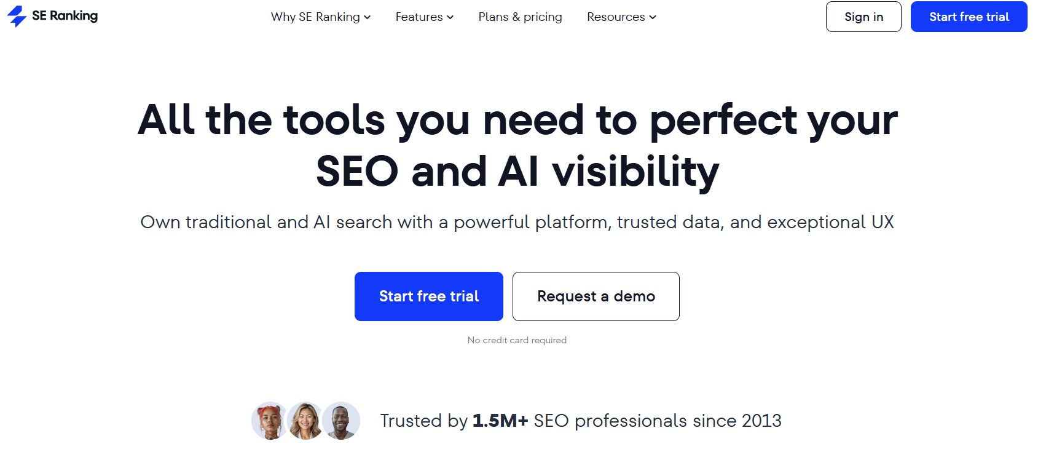The height and width of the screenshot is (457, 1046).
Task: Click the Resources chevron arrow
Action: coord(651,17)
